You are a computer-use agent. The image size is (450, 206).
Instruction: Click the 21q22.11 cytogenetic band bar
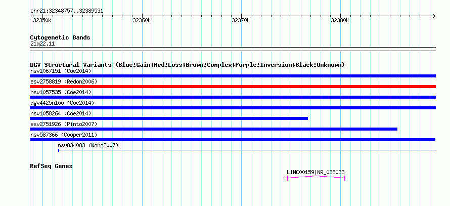click(233, 49)
